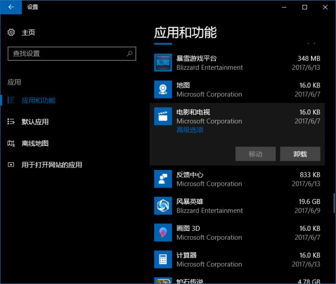The height and width of the screenshot is (284, 336).
Task: Click the search magnifier icon
Action: (x=130, y=54)
